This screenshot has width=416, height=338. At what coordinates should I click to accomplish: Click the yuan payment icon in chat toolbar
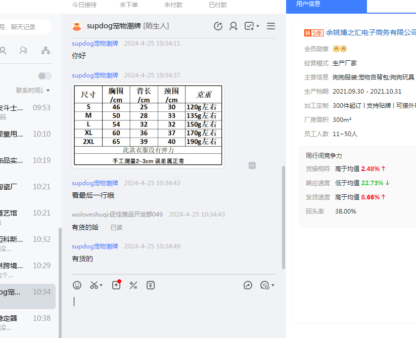(x=151, y=285)
